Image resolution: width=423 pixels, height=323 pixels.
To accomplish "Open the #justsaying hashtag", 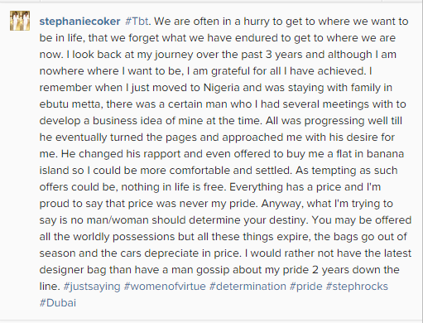I will pos(92,287).
